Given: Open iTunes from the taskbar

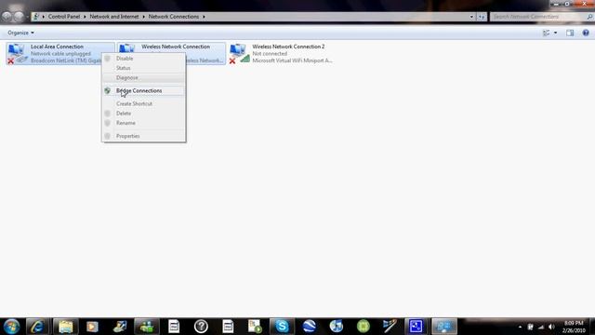Looking at the screenshot, I should (337, 327).
